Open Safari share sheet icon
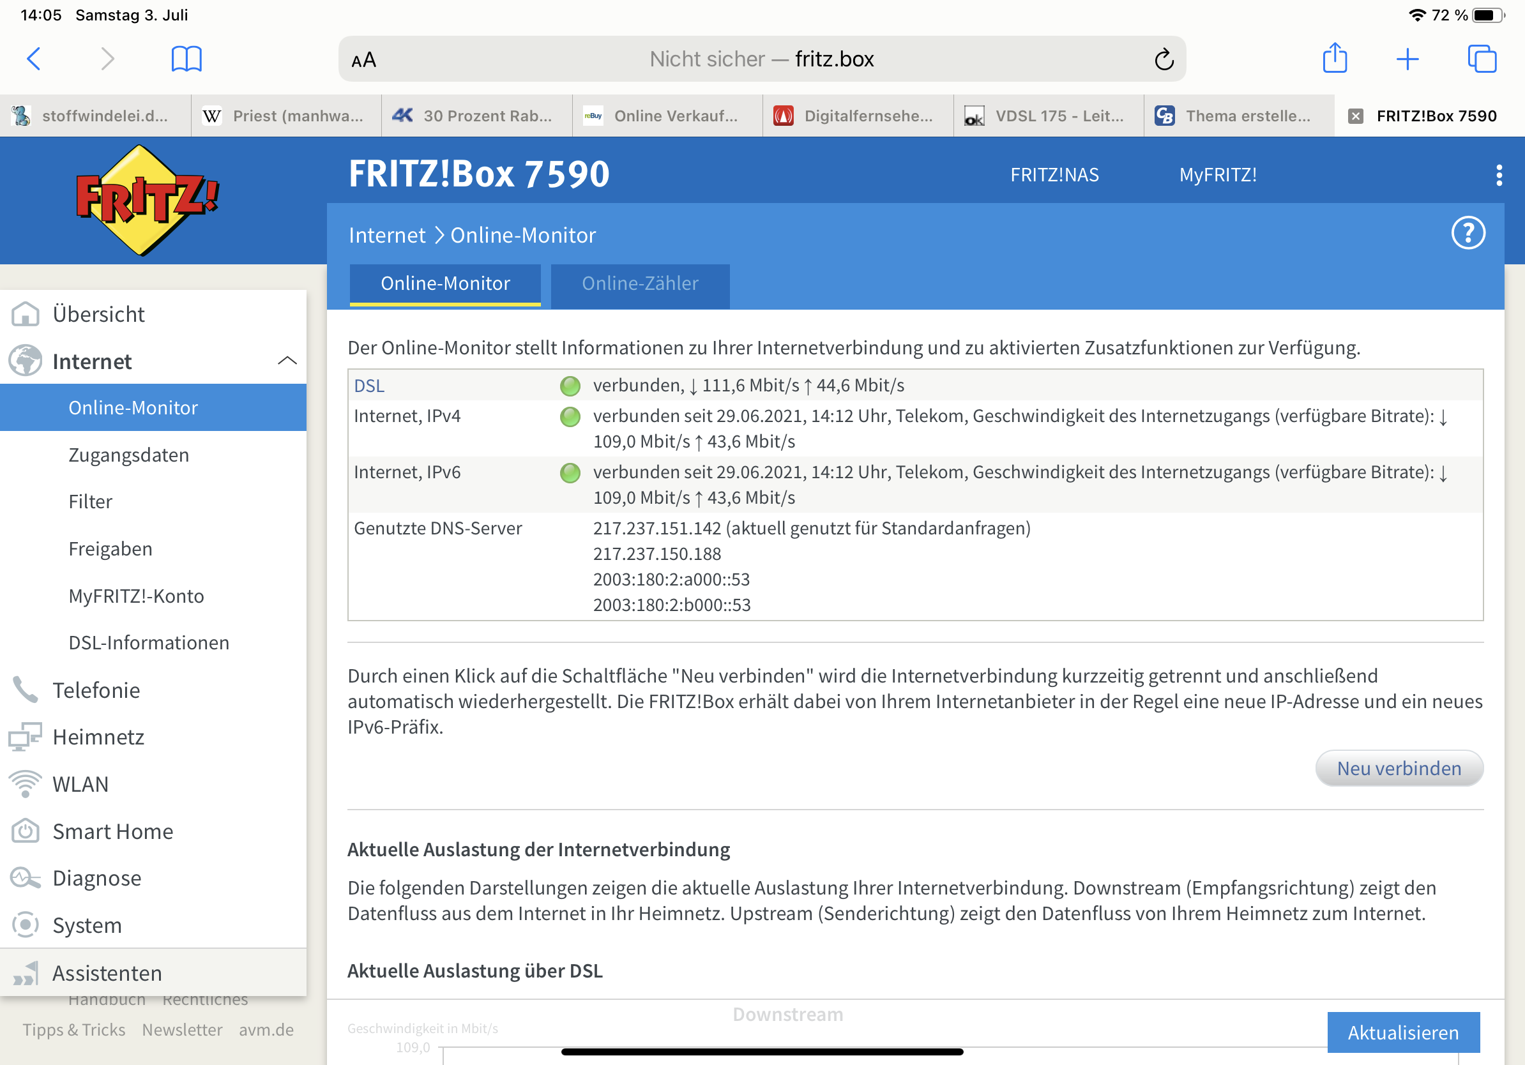The height and width of the screenshot is (1065, 1525). (x=1335, y=59)
